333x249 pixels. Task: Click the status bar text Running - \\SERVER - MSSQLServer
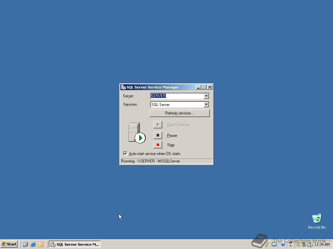tap(151, 161)
